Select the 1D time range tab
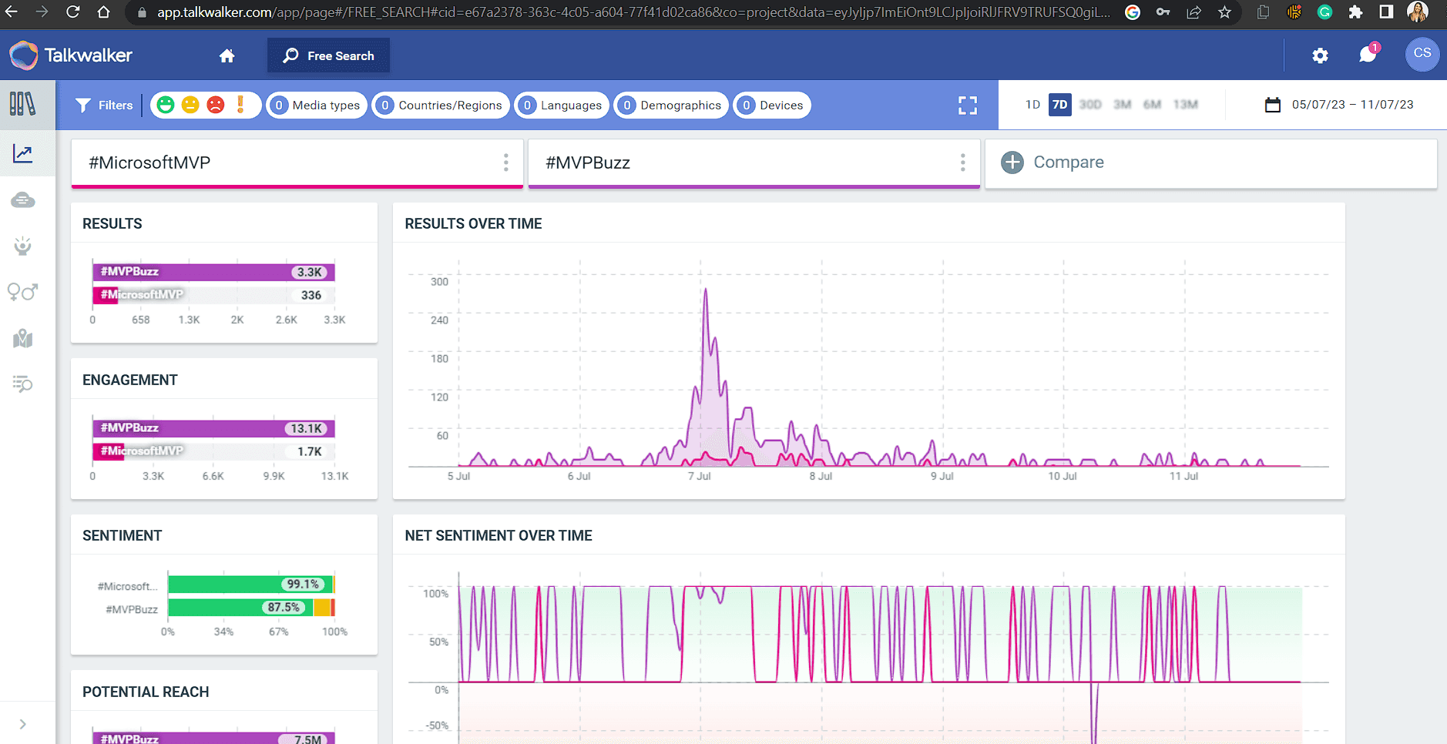Image resolution: width=1447 pixels, height=744 pixels. tap(1032, 105)
